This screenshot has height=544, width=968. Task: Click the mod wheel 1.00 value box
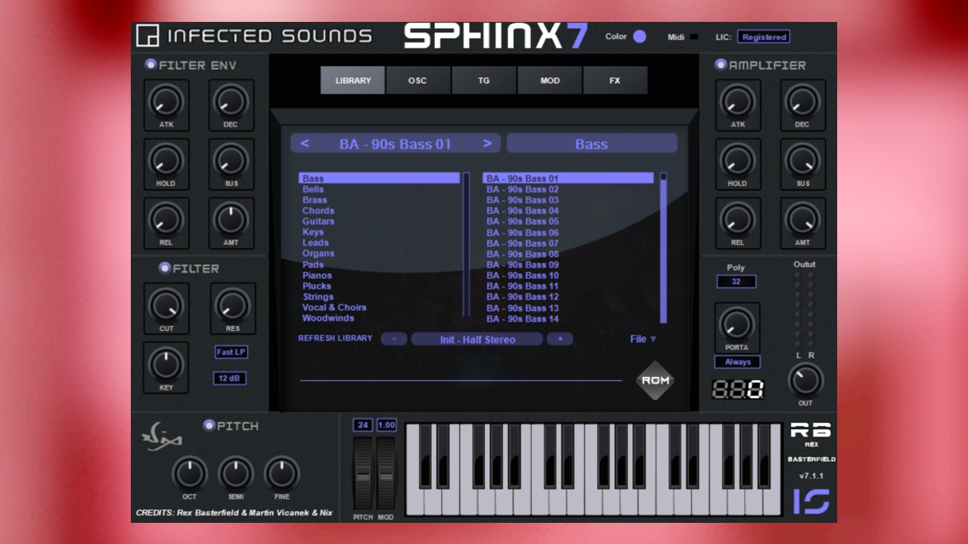pos(386,425)
